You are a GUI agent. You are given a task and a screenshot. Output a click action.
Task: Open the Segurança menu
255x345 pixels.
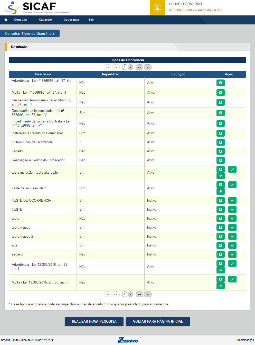point(71,20)
